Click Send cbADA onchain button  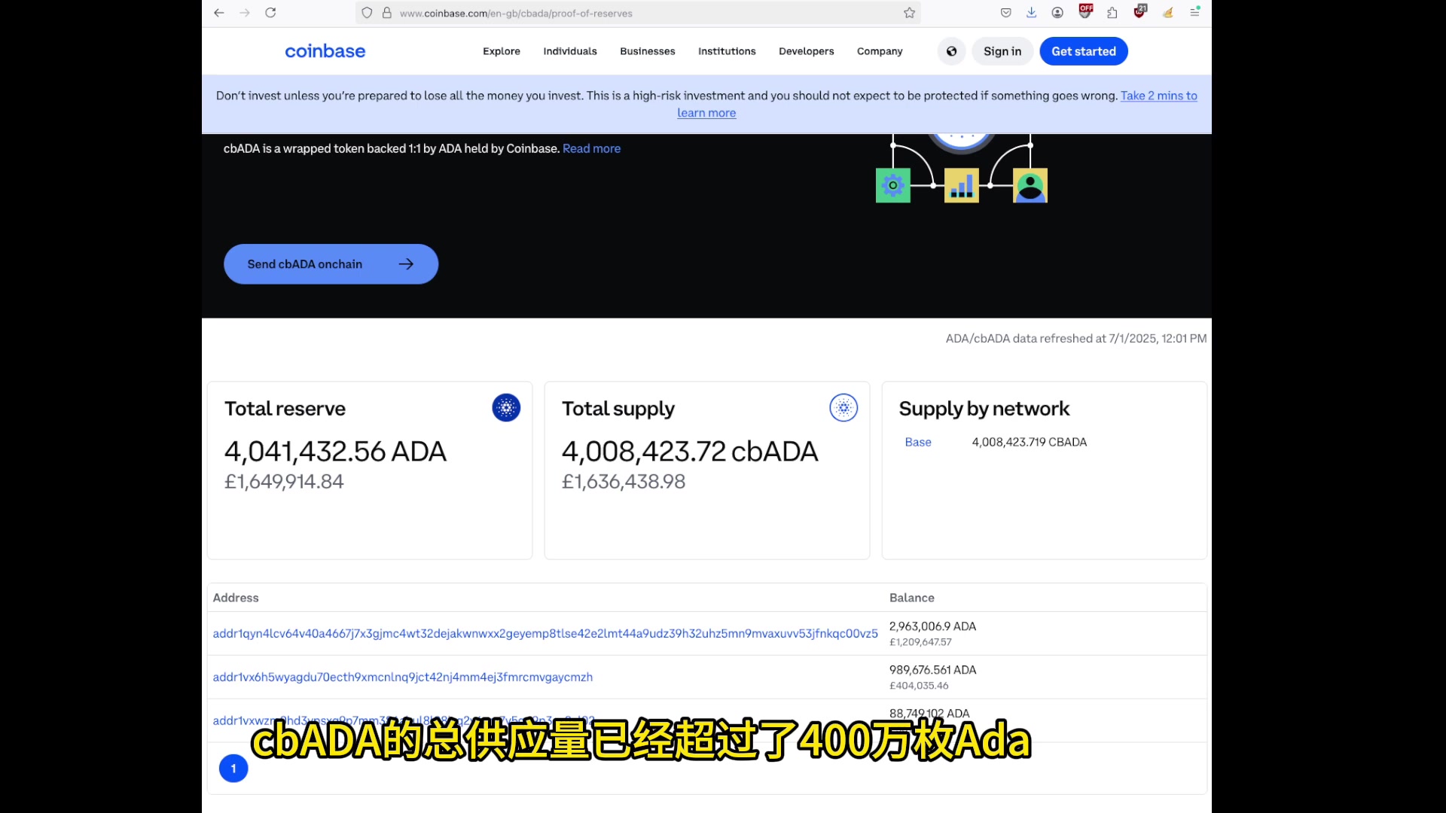click(331, 264)
